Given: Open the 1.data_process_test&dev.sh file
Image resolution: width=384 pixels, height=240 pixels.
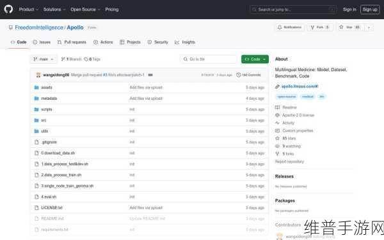Looking at the screenshot, I should [x=65, y=164].
